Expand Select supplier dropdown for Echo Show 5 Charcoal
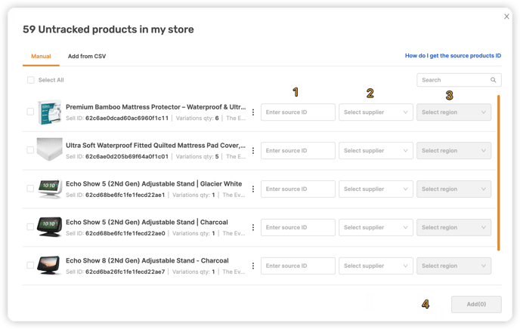Screen dimensions: 520x329 [376, 227]
